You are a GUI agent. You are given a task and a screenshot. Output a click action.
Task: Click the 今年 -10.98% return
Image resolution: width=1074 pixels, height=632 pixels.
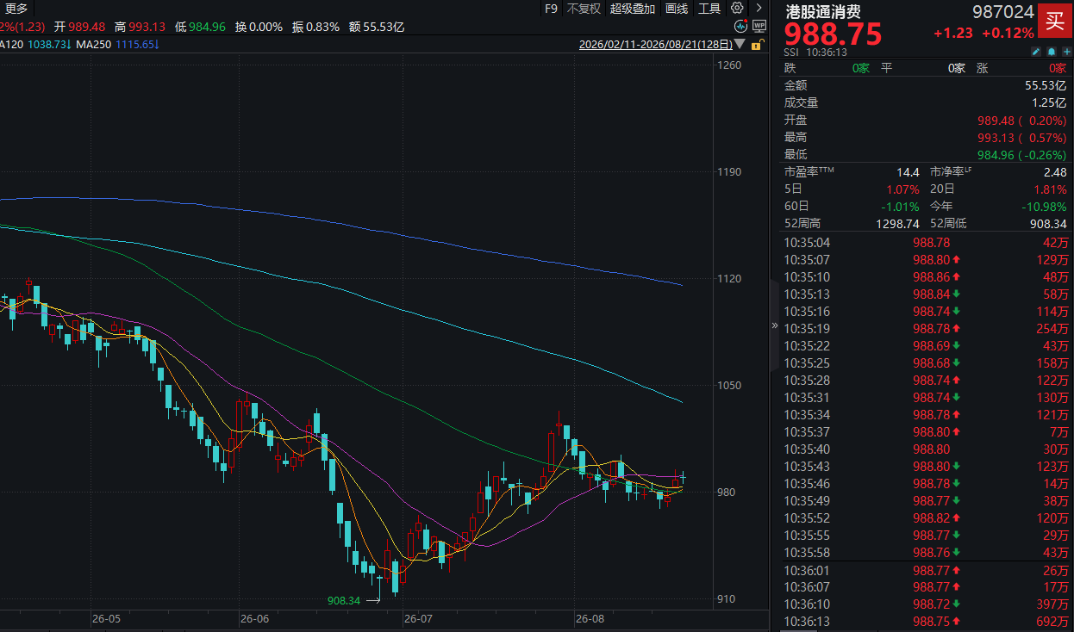click(x=1044, y=206)
